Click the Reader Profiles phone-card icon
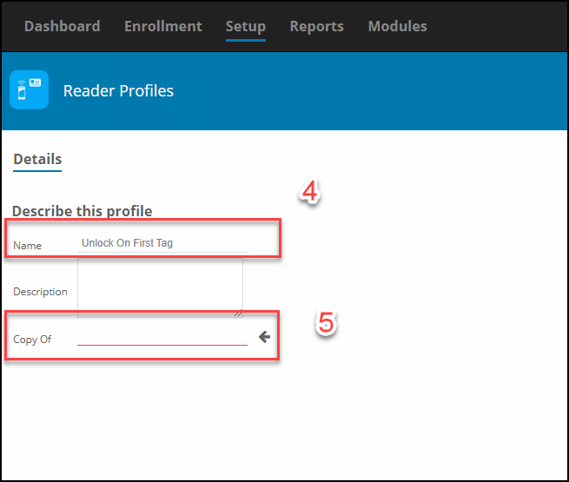Viewport: 569px width, 482px height. click(x=29, y=89)
